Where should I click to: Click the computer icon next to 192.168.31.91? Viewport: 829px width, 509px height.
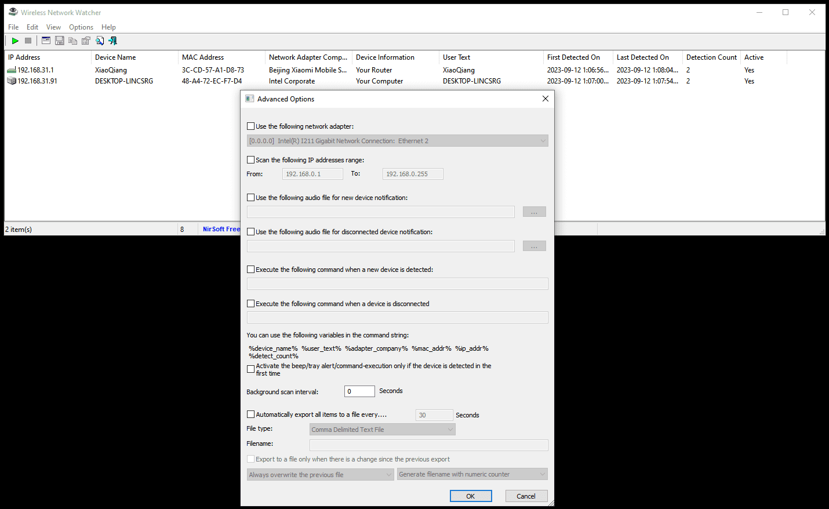click(12, 81)
